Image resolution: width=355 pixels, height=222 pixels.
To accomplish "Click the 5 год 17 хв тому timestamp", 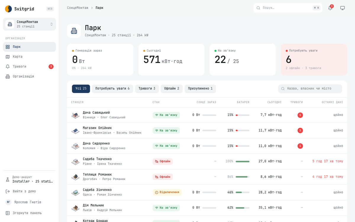I will click(x=328, y=161).
